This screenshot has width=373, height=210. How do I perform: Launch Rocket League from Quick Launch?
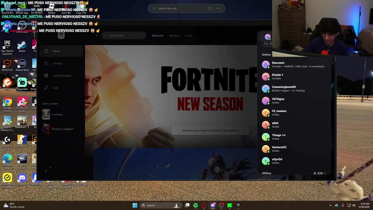point(58,129)
